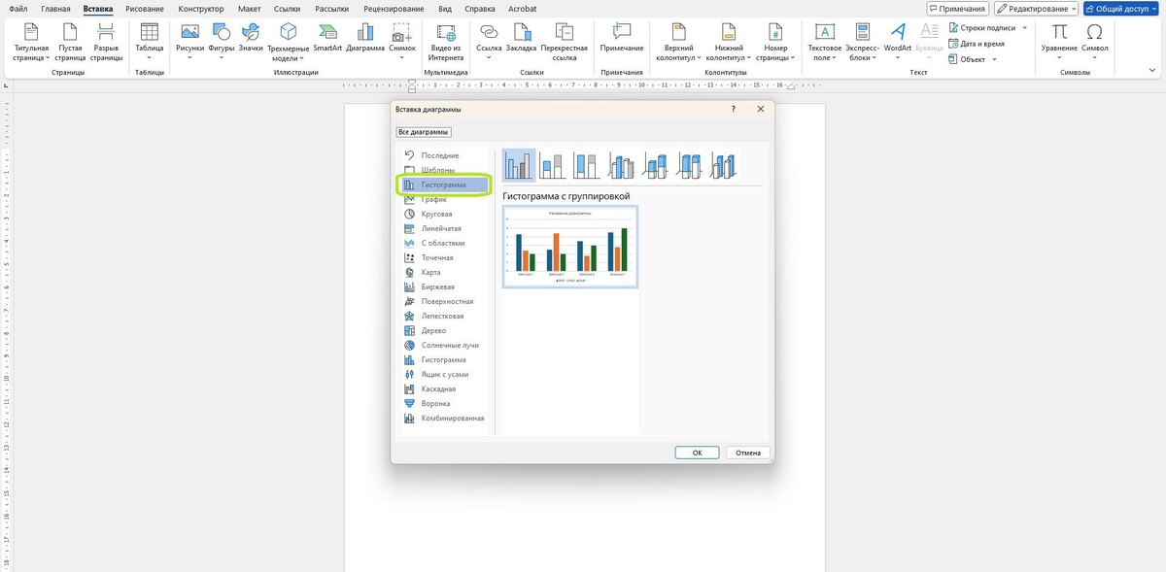Screen dimensions: 1166x572
Task: Open the Редактирование mode dropdown
Action: [x=1036, y=8]
